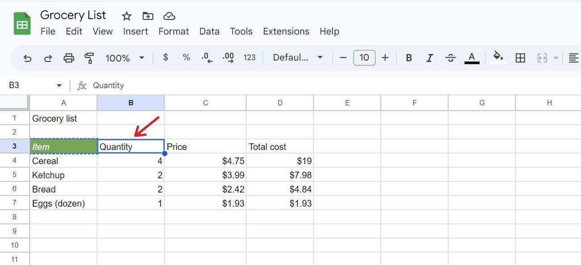
Task: Click the Move to folder icon
Action: tap(148, 16)
